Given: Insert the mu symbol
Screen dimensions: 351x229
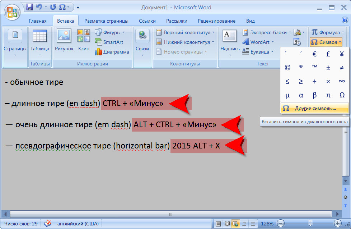Looking at the screenshot, I should pyautogui.click(x=287, y=95).
